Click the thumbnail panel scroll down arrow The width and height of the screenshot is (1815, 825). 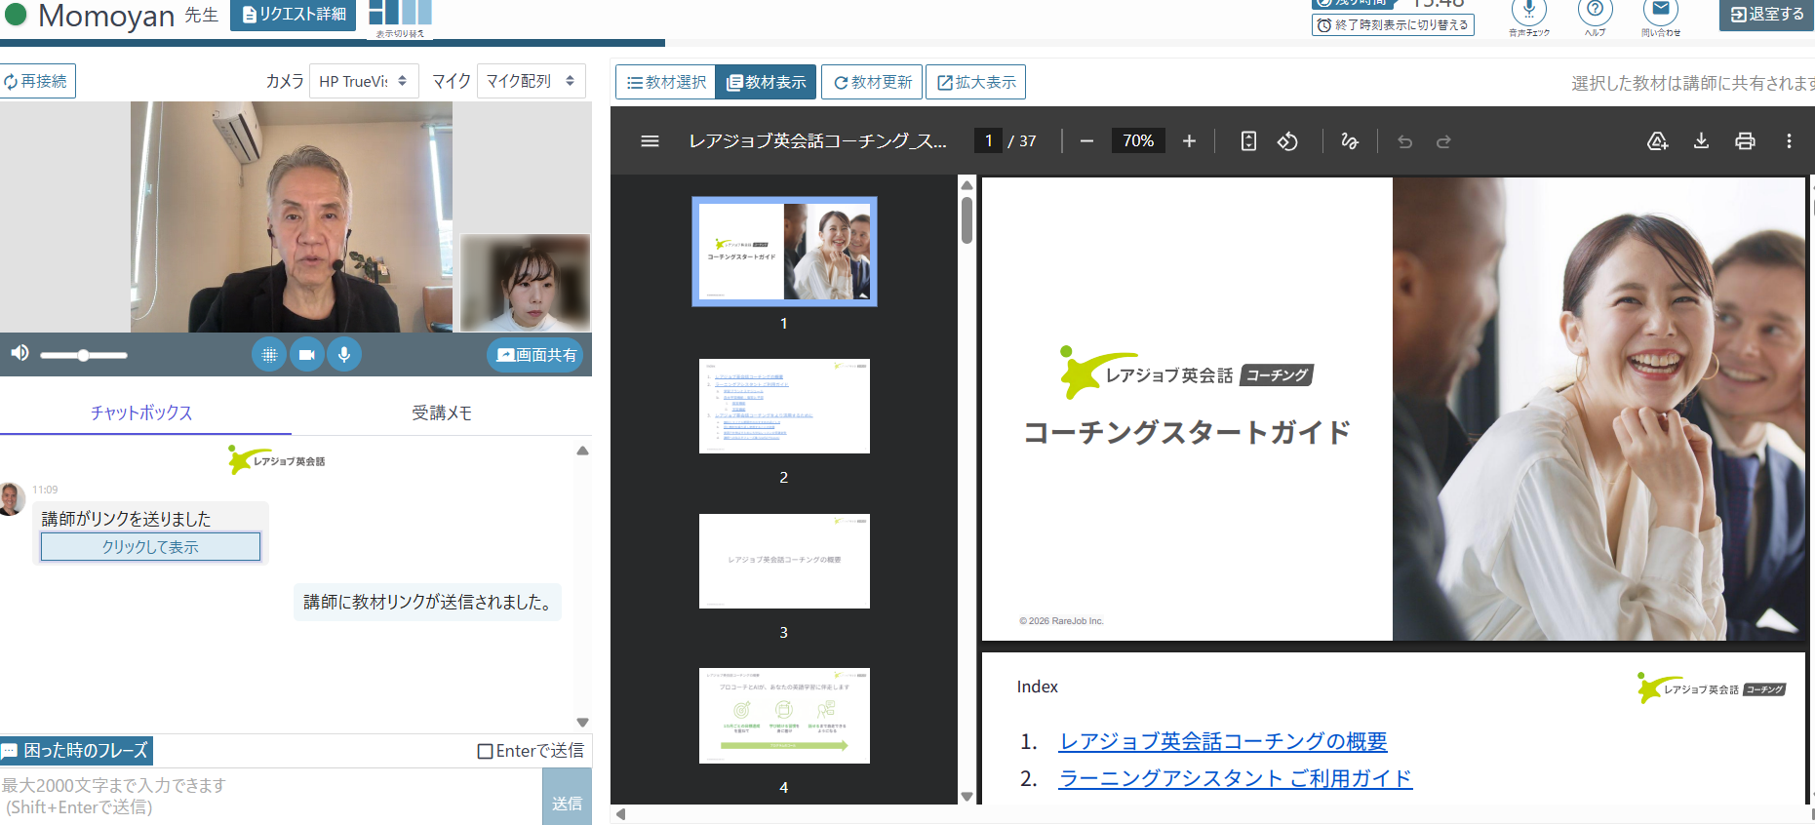click(967, 796)
